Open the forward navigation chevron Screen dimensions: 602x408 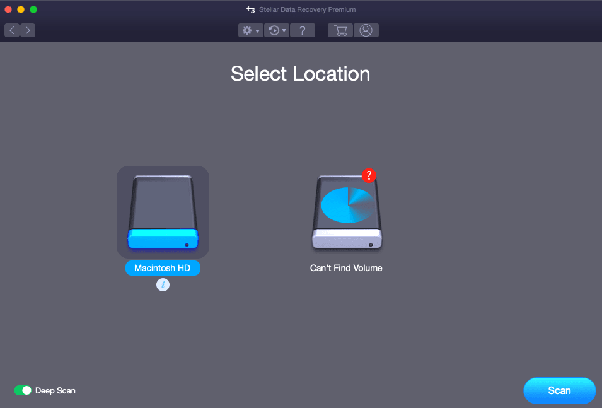click(27, 30)
